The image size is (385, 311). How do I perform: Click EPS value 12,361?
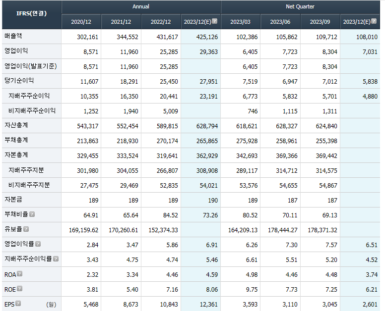209,305
